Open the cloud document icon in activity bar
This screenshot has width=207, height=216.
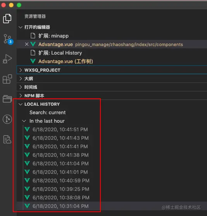coord(7,139)
